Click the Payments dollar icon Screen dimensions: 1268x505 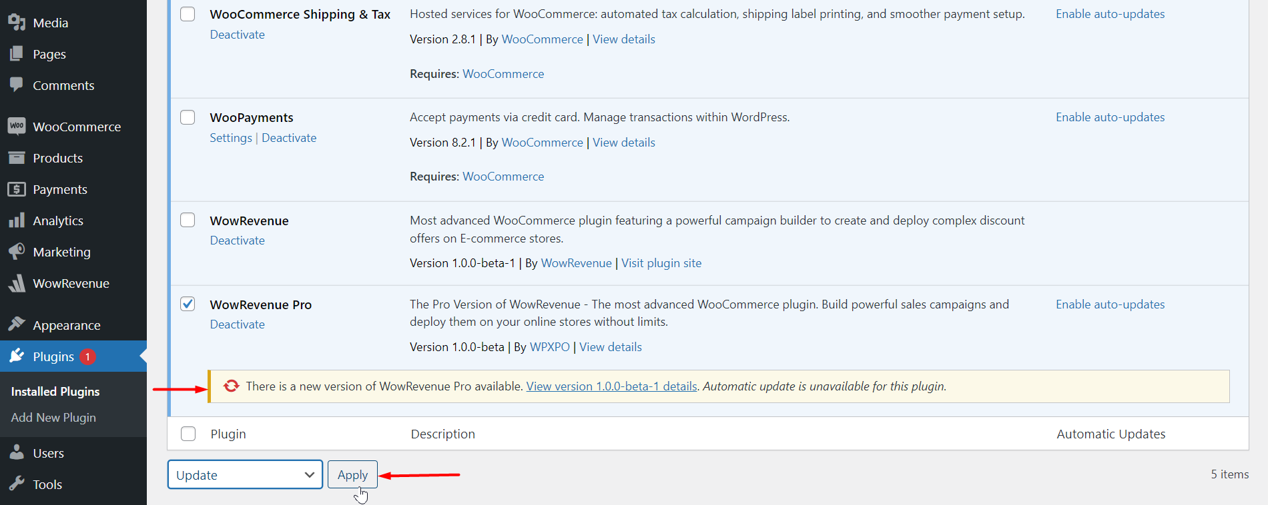(x=17, y=189)
